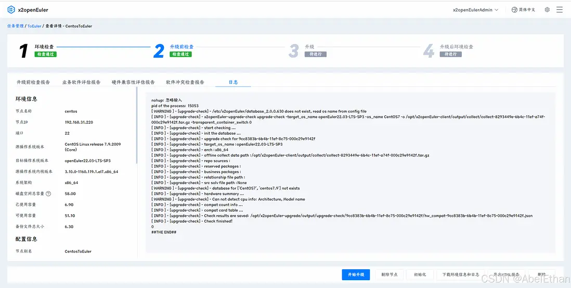
Task: Click source OS value CentOS Linux release 7.9.2009
Action: click(x=93, y=147)
